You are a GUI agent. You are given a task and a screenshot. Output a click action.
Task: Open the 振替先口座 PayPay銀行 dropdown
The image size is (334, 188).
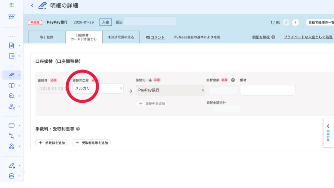point(170,90)
